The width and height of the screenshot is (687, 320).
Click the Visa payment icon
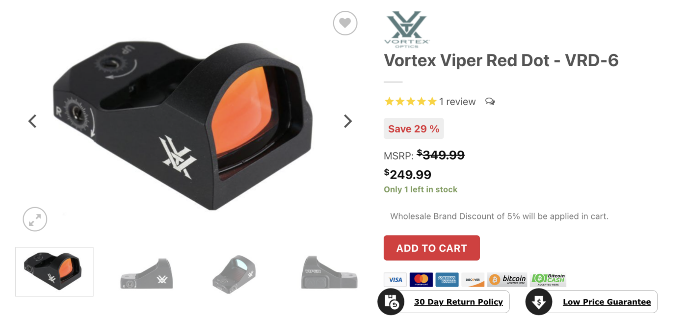pyautogui.click(x=396, y=280)
